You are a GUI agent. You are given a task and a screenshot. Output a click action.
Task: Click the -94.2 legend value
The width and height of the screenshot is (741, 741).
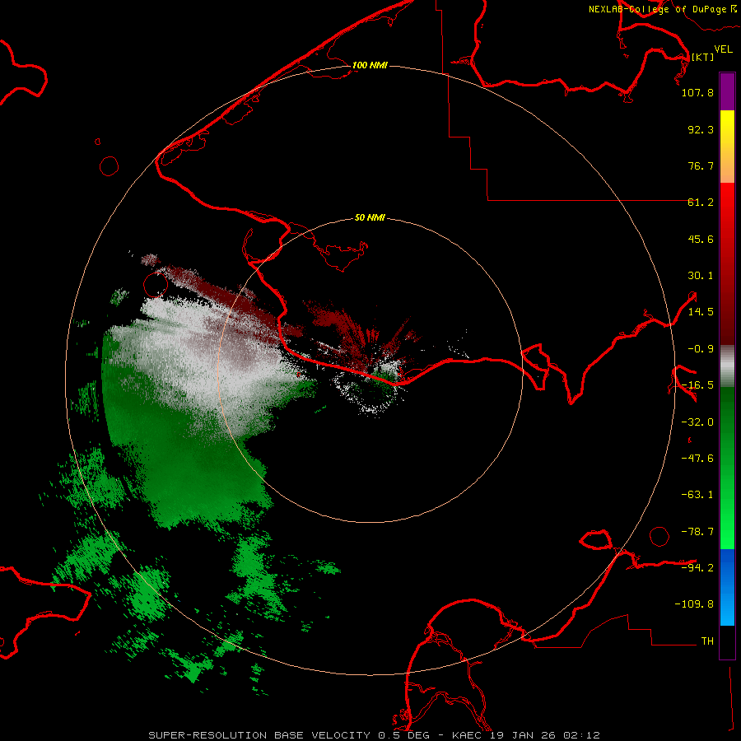[x=697, y=567]
